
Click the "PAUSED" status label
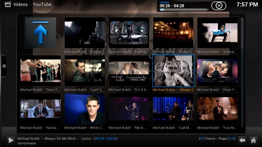coord(165,2)
